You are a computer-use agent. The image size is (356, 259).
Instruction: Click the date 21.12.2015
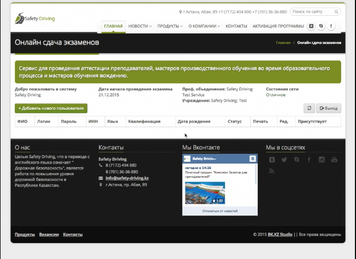[x=109, y=95]
